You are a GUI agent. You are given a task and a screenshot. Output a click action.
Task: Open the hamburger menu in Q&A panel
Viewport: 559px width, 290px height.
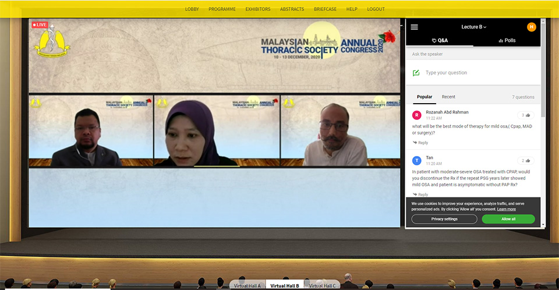(x=414, y=27)
